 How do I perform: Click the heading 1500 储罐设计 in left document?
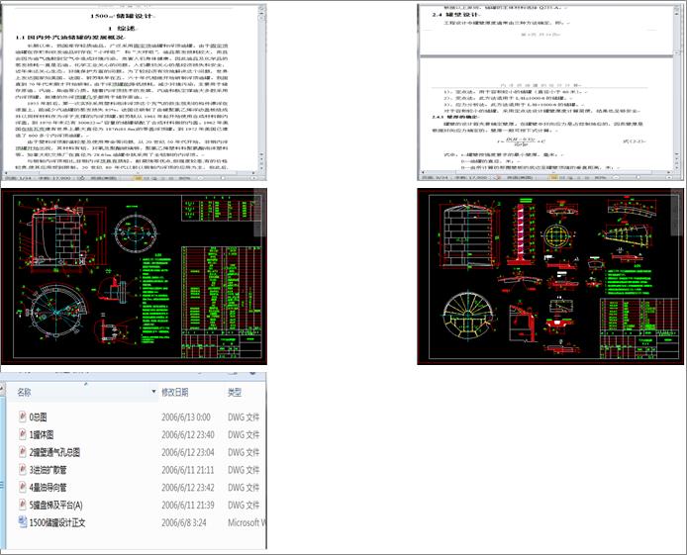[x=122, y=16]
